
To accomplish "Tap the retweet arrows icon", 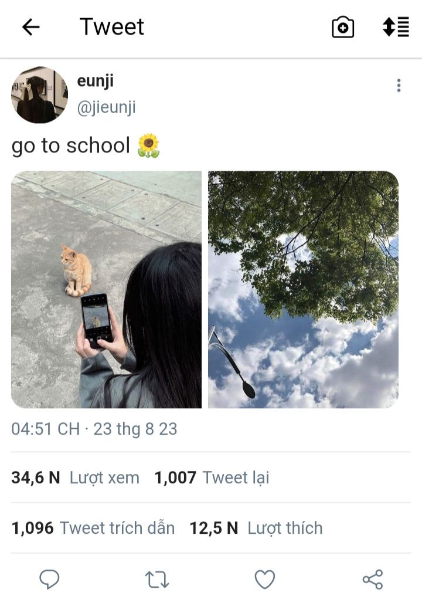I will 157,580.
